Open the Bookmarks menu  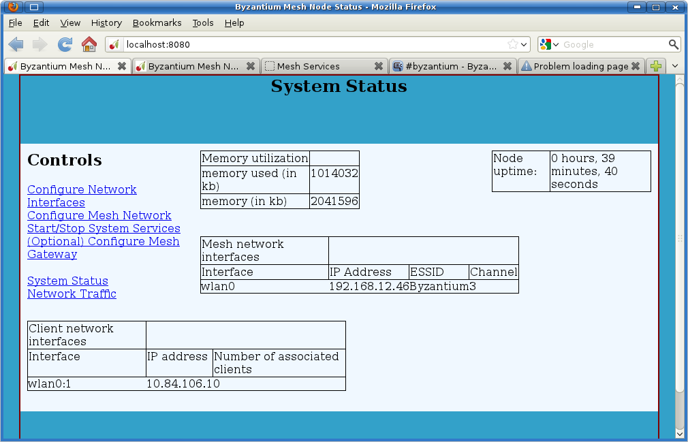click(x=157, y=22)
